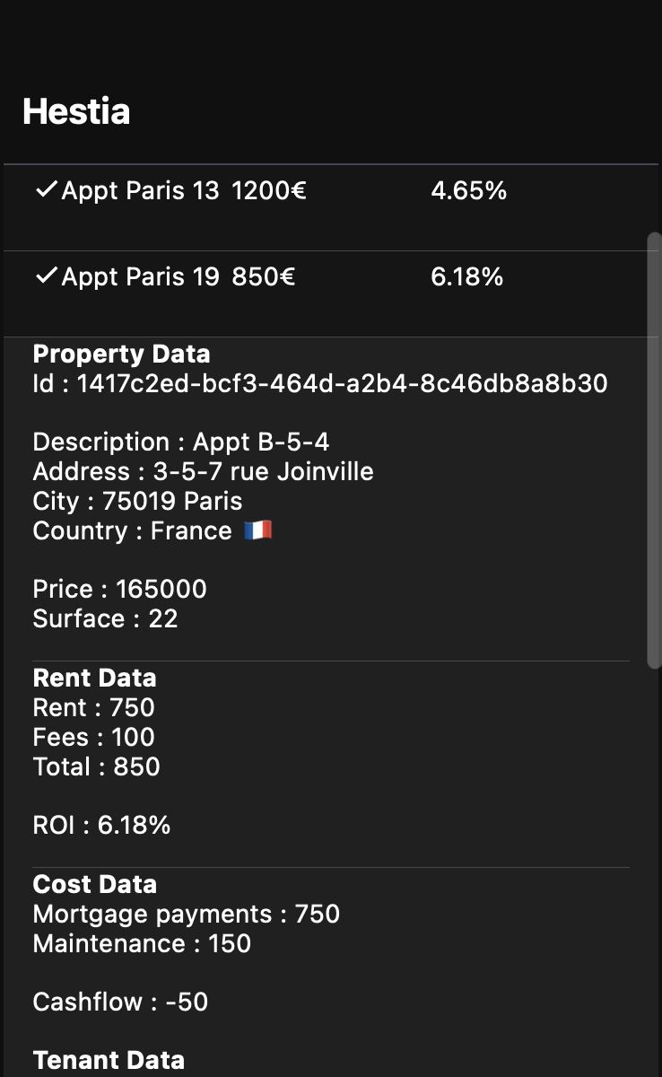The height and width of the screenshot is (1077, 662).
Task: Click the Cashflow -50 line
Action: [120, 1002]
